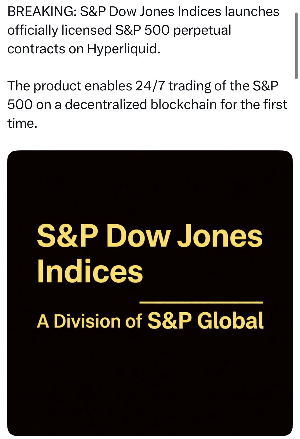Click the word "launches" in the first line
Viewport: 300px width, 439px height.
coord(252,12)
